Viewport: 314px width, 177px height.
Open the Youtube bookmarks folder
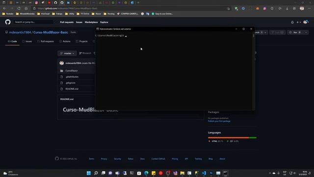tap(8, 14)
